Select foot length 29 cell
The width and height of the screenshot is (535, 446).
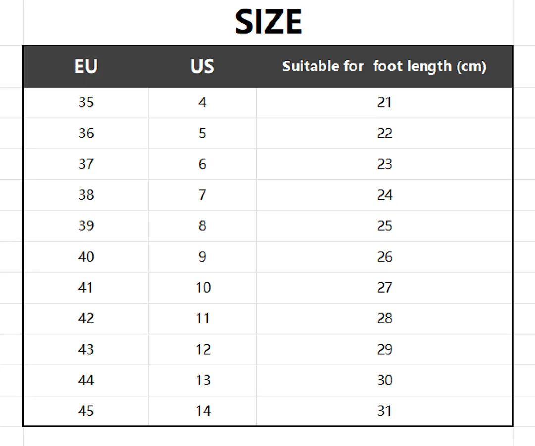point(384,349)
